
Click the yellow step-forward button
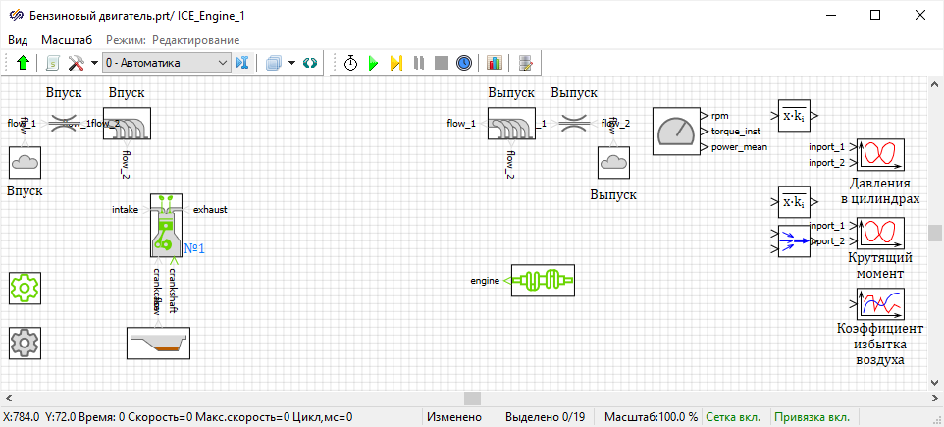point(395,63)
